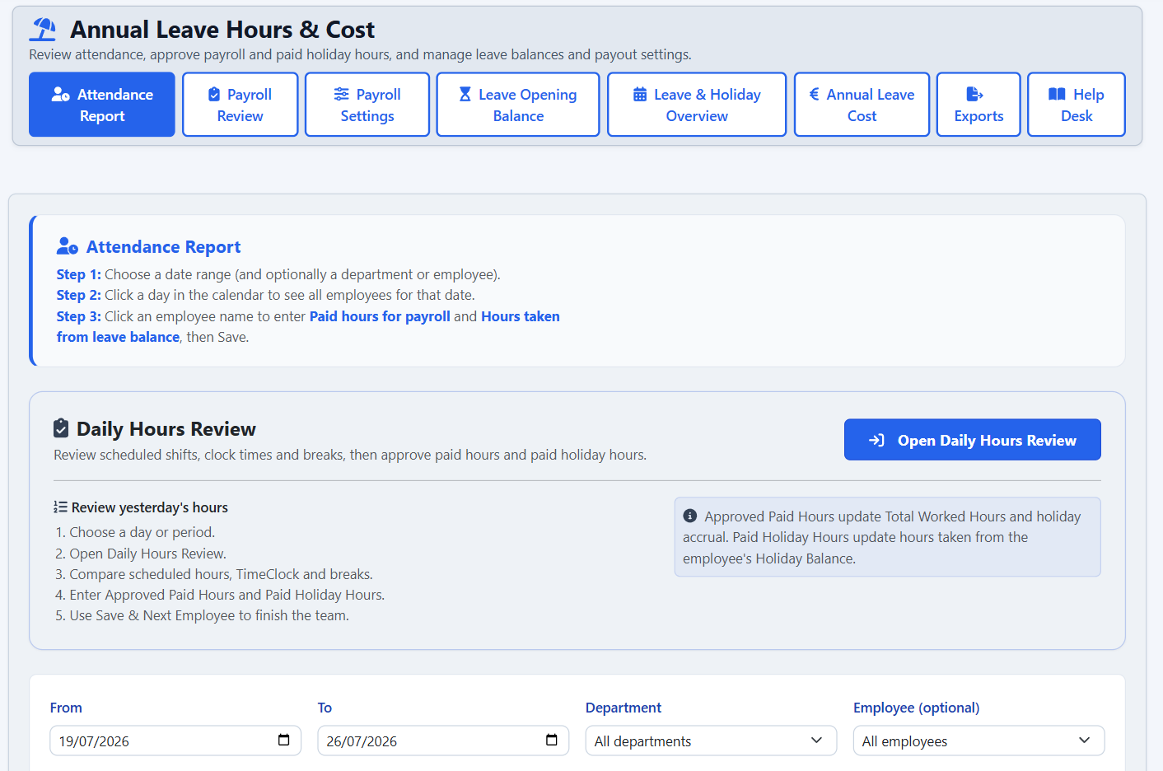
Task: Click the sliders icon on the Payroll Settings tab
Action: coord(342,94)
